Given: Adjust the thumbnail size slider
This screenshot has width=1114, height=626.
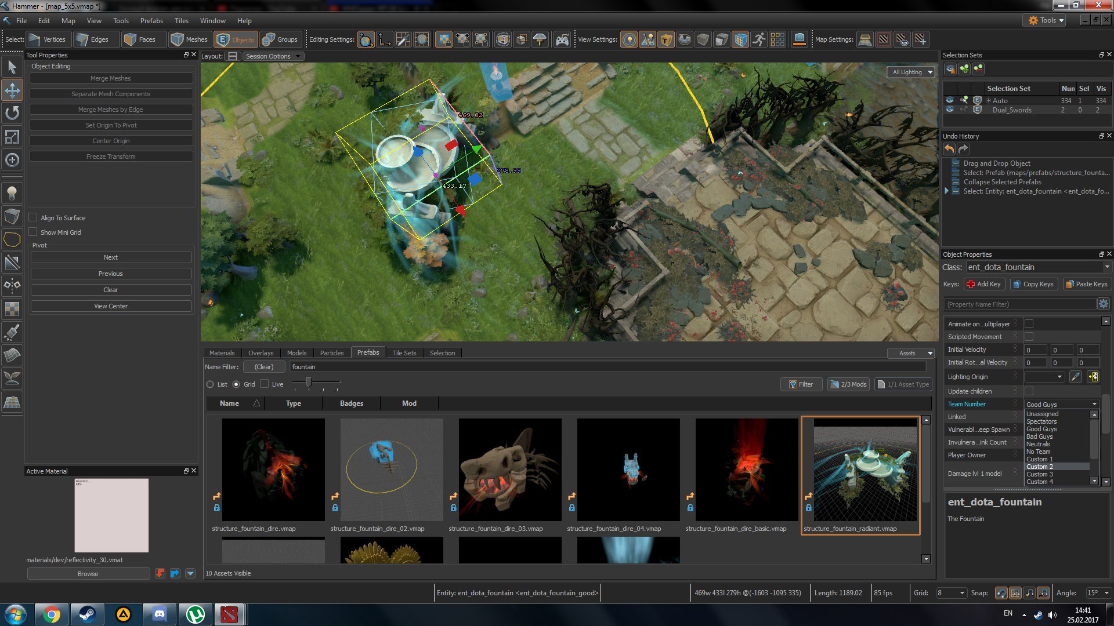Looking at the screenshot, I should click(309, 382).
